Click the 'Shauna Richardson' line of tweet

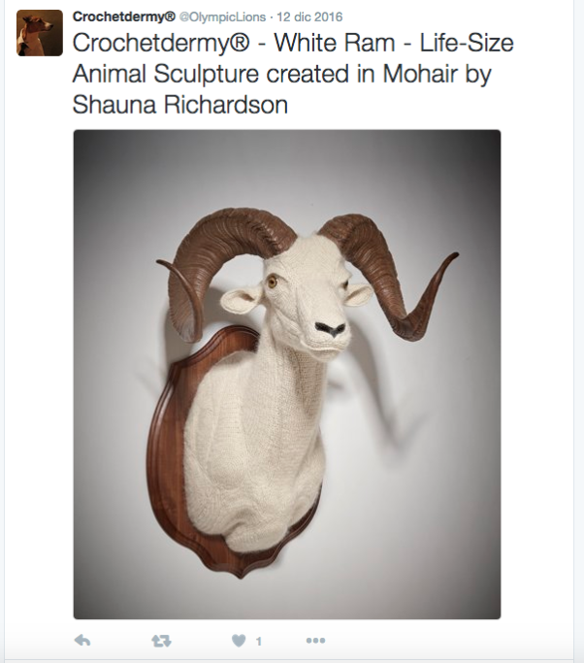(180, 106)
